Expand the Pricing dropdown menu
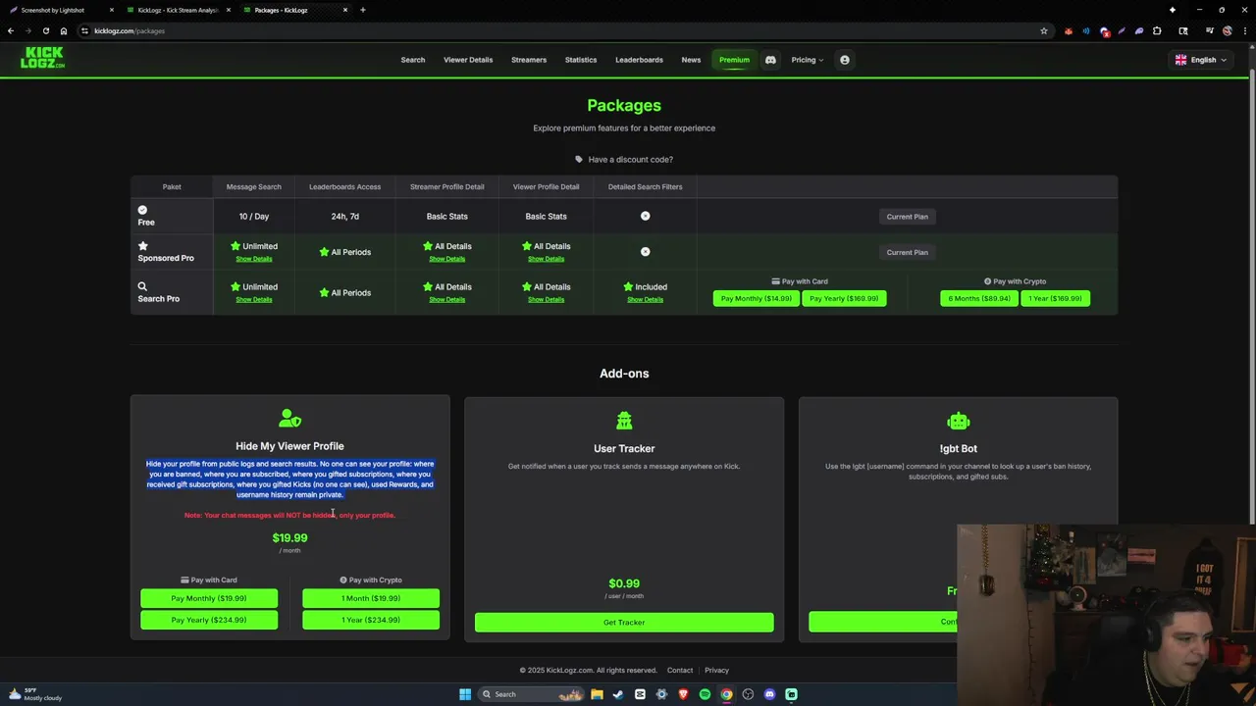Image resolution: width=1256 pixels, height=706 pixels. [x=808, y=60]
